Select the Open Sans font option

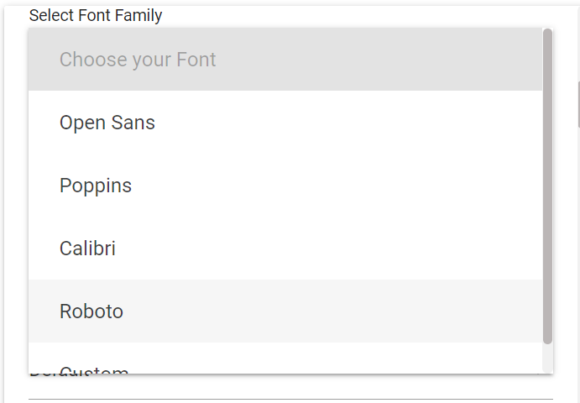point(107,123)
